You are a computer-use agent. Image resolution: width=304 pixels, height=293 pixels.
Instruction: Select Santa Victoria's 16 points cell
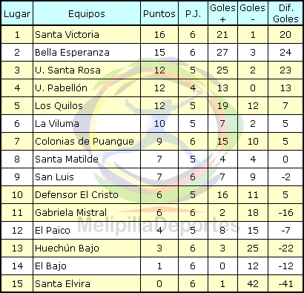(159, 35)
